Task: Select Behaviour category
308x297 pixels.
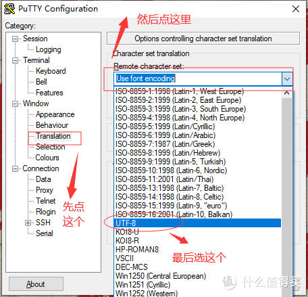Action: pyautogui.click(x=52, y=125)
